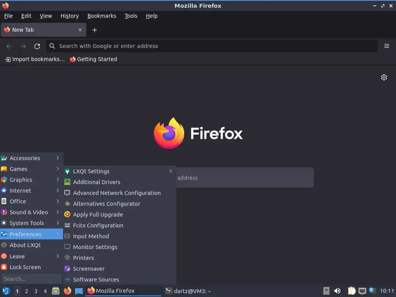Switch to dartz@VM3 terminal taskbar button
This screenshot has width=396, height=297.
coord(188,291)
